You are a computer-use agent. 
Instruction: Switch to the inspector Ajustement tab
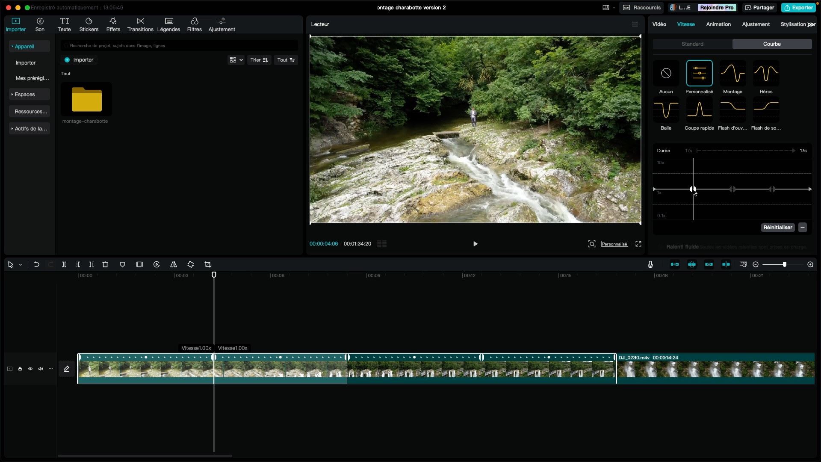[756, 24]
